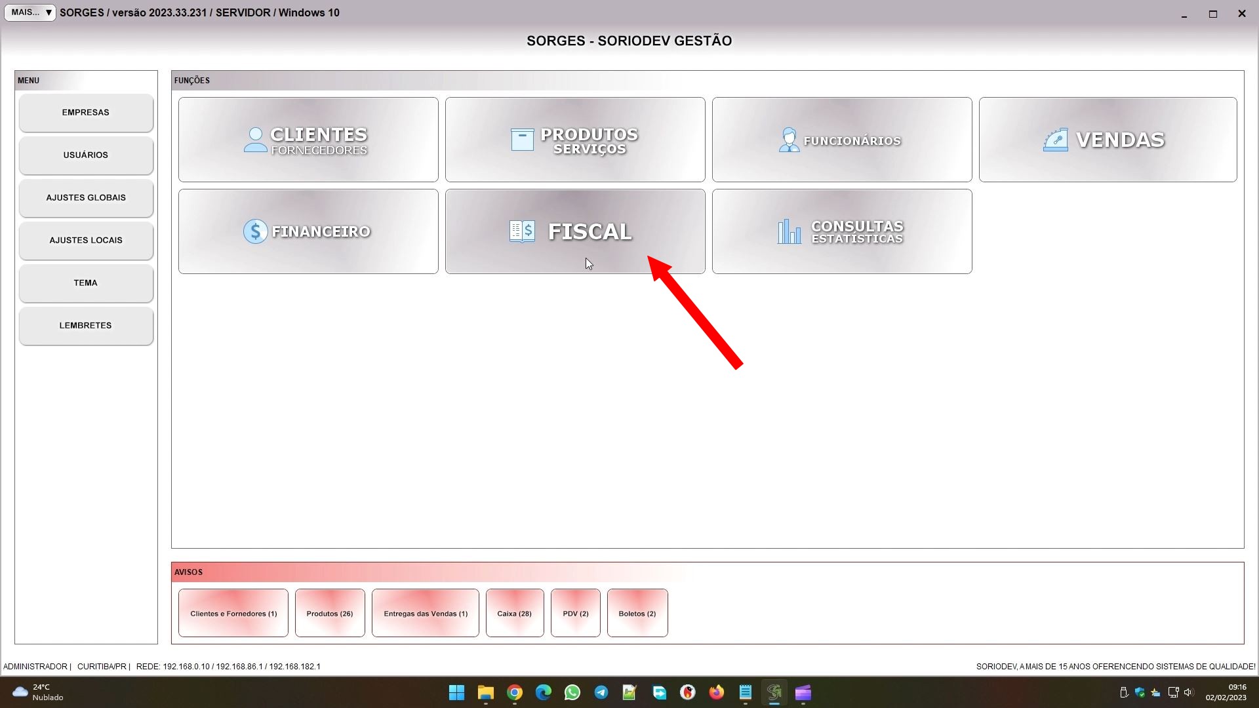Open Microsoft Edge from taskbar
This screenshot has width=1259, height=708.
pyautogui.click(x=544, y=693)
